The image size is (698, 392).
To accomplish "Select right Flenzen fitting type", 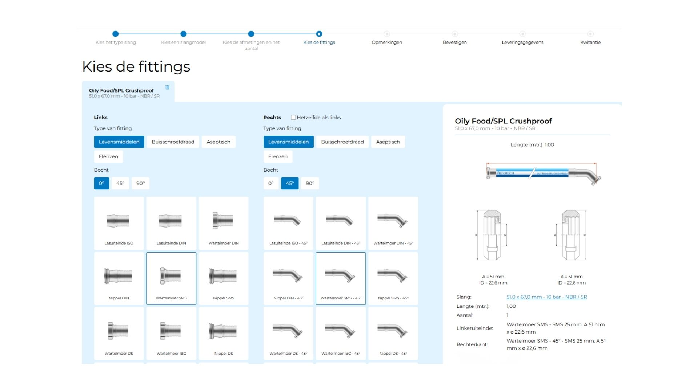I will (x=278, y=156).
